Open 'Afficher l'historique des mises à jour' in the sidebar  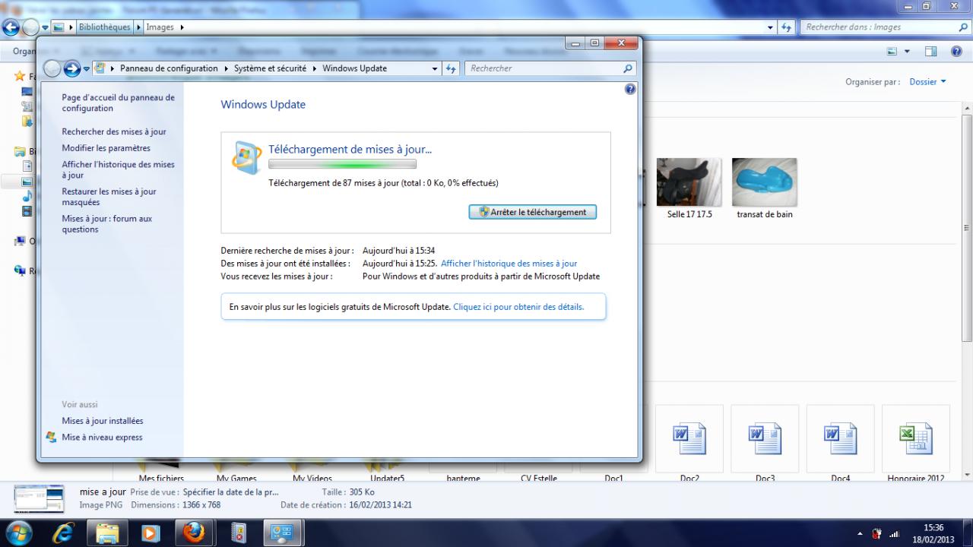point(119,169)
